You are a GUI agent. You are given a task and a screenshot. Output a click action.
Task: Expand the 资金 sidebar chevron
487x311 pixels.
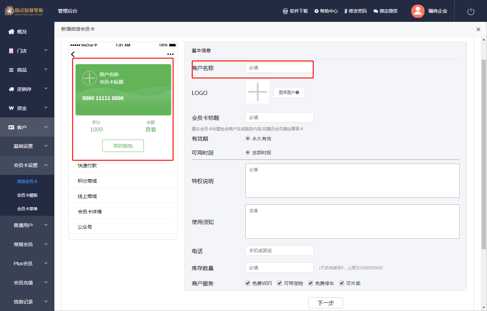click(x=46, y=108)
